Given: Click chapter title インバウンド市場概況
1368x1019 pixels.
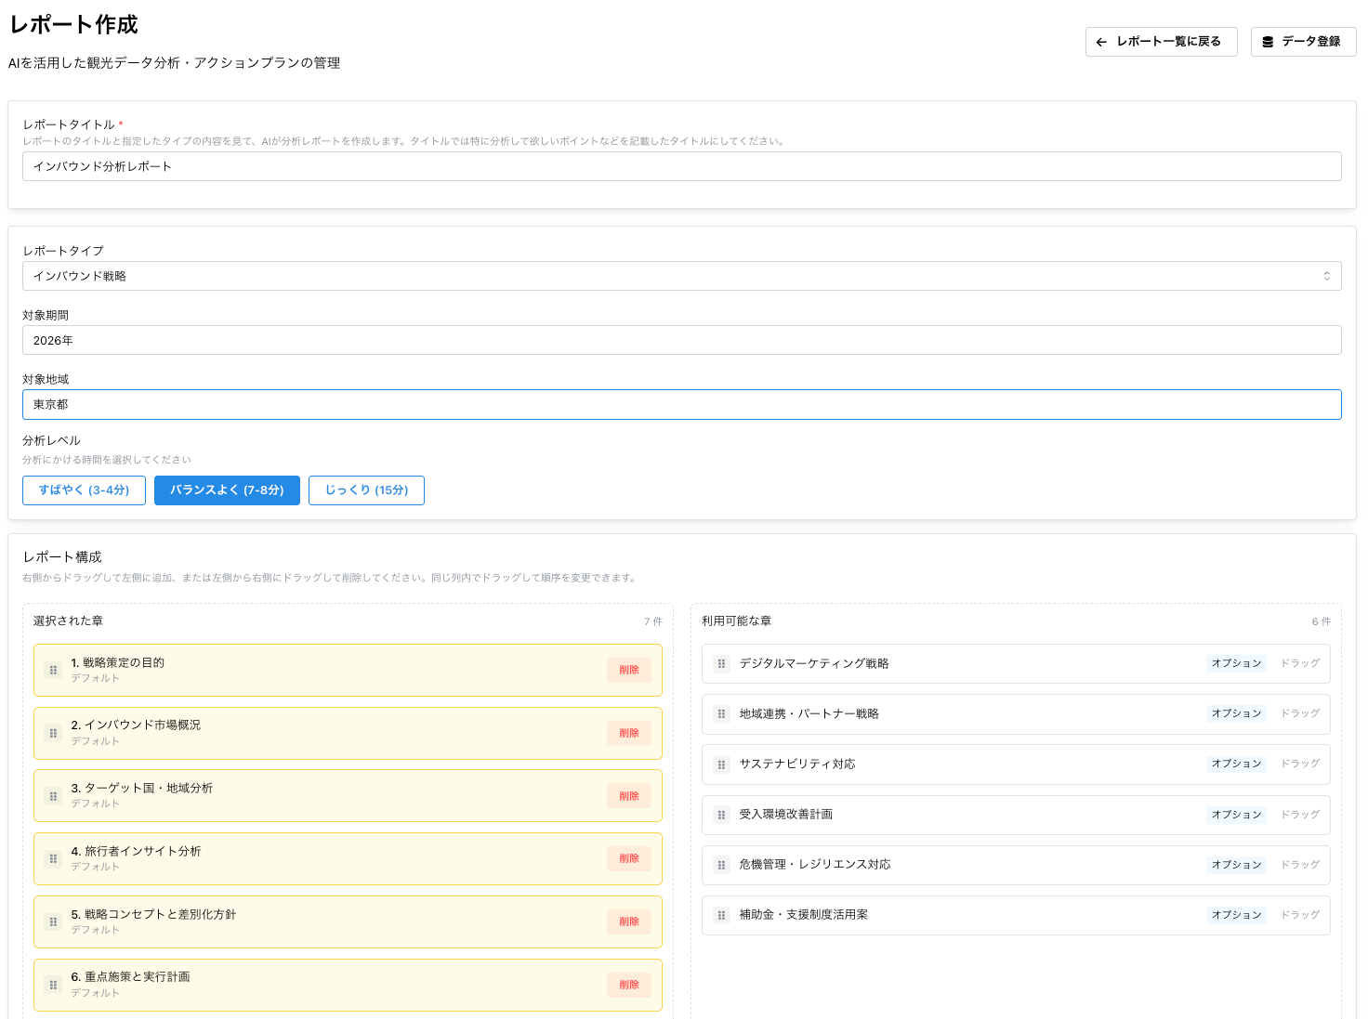Looking at the screenshot, I should pos(136,725).
